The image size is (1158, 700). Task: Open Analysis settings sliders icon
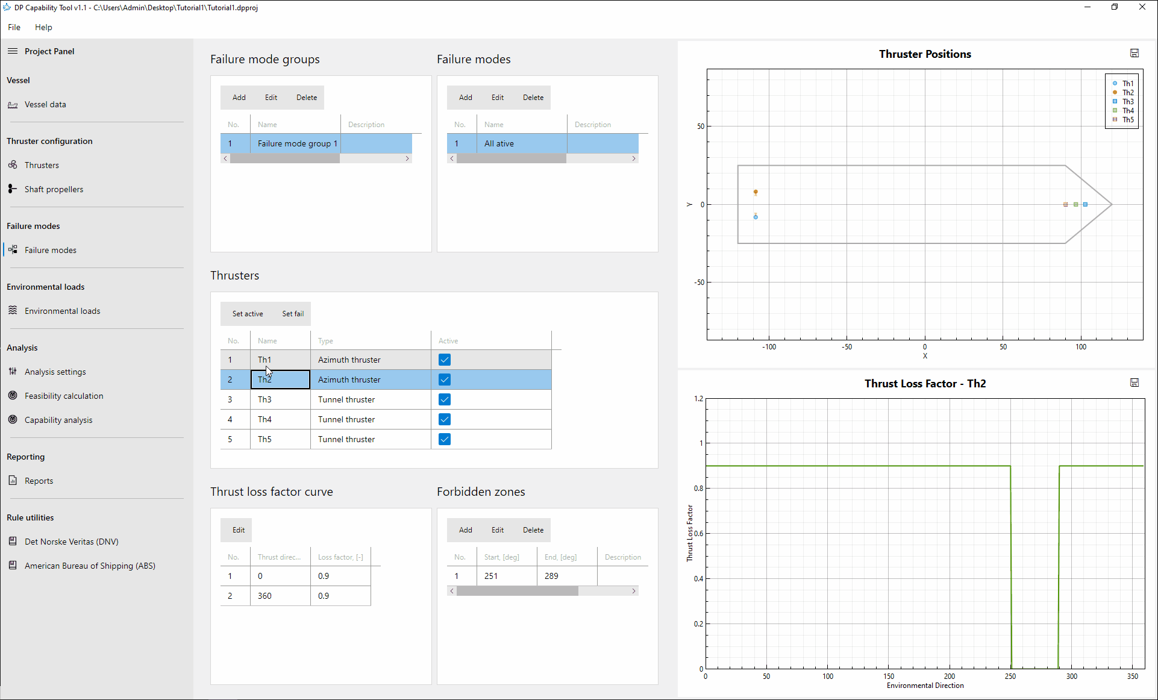coord(13,372)
